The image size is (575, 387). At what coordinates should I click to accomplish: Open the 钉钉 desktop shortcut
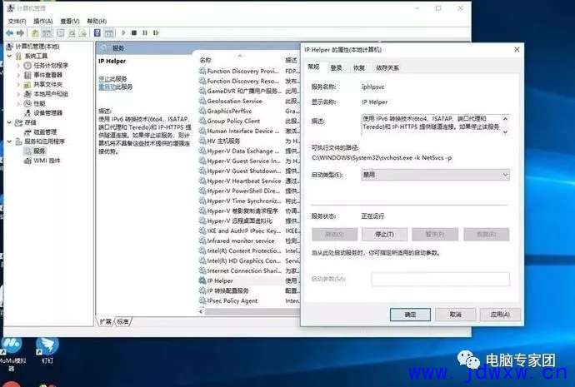click(47, 350)
